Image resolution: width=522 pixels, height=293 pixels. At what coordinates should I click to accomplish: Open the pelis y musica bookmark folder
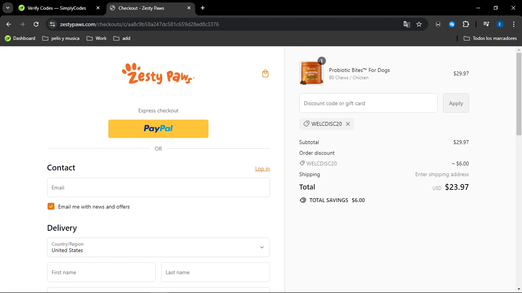pos(61,38)
